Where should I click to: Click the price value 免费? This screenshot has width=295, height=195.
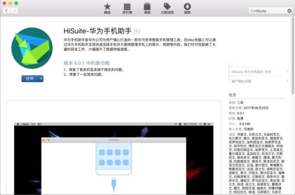click(x=240, y=119)
